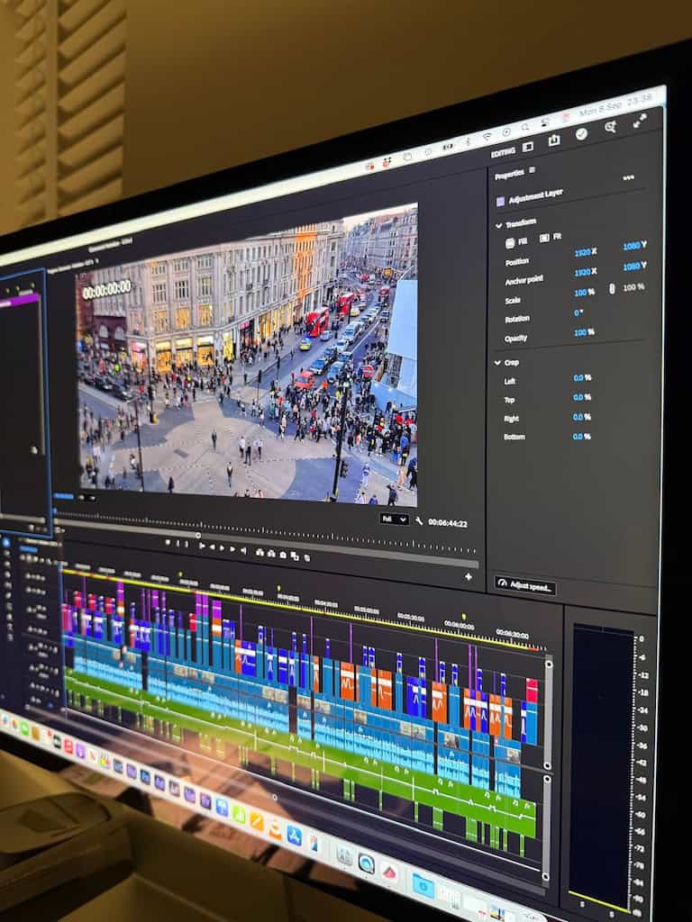Click the Go to In transport button
The height and width of the screenshot is (922, 692).
202,546
